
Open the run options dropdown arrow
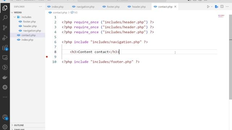(212, 6)
